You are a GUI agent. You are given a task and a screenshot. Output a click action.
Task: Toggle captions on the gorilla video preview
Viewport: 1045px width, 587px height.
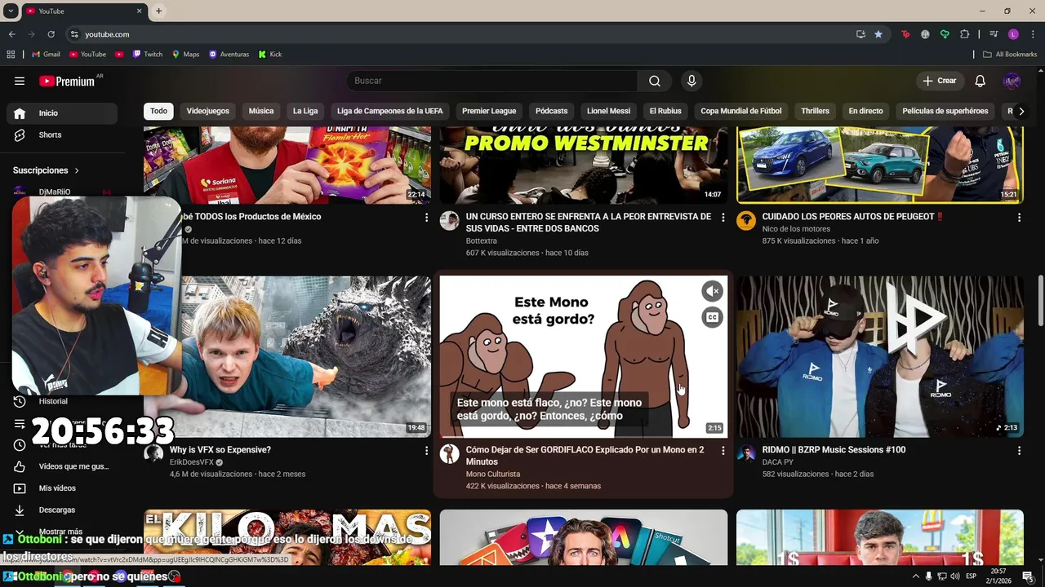pyautogui.click(x=713, y=318)
